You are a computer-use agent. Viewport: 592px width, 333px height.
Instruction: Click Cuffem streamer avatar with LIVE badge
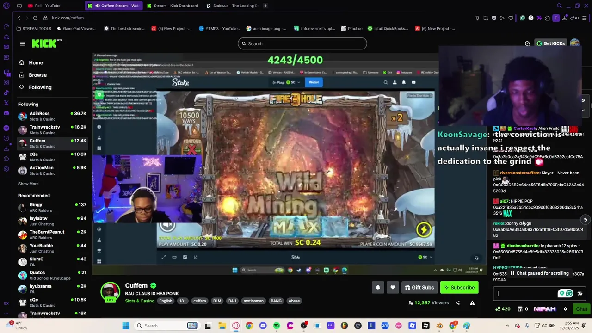[110, 292]
